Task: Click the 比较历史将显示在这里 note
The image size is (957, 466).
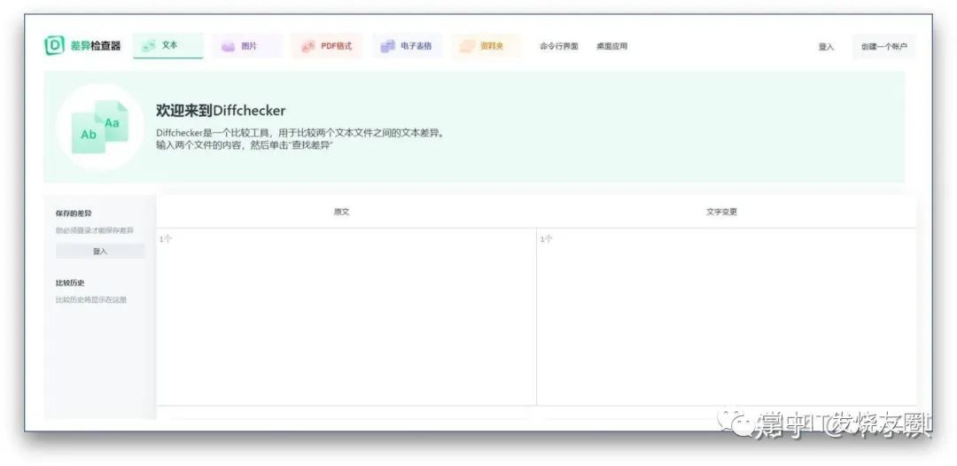Action: (x=91, y=300)
